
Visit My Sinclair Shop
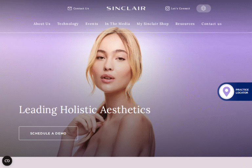[x=153, y=24]
